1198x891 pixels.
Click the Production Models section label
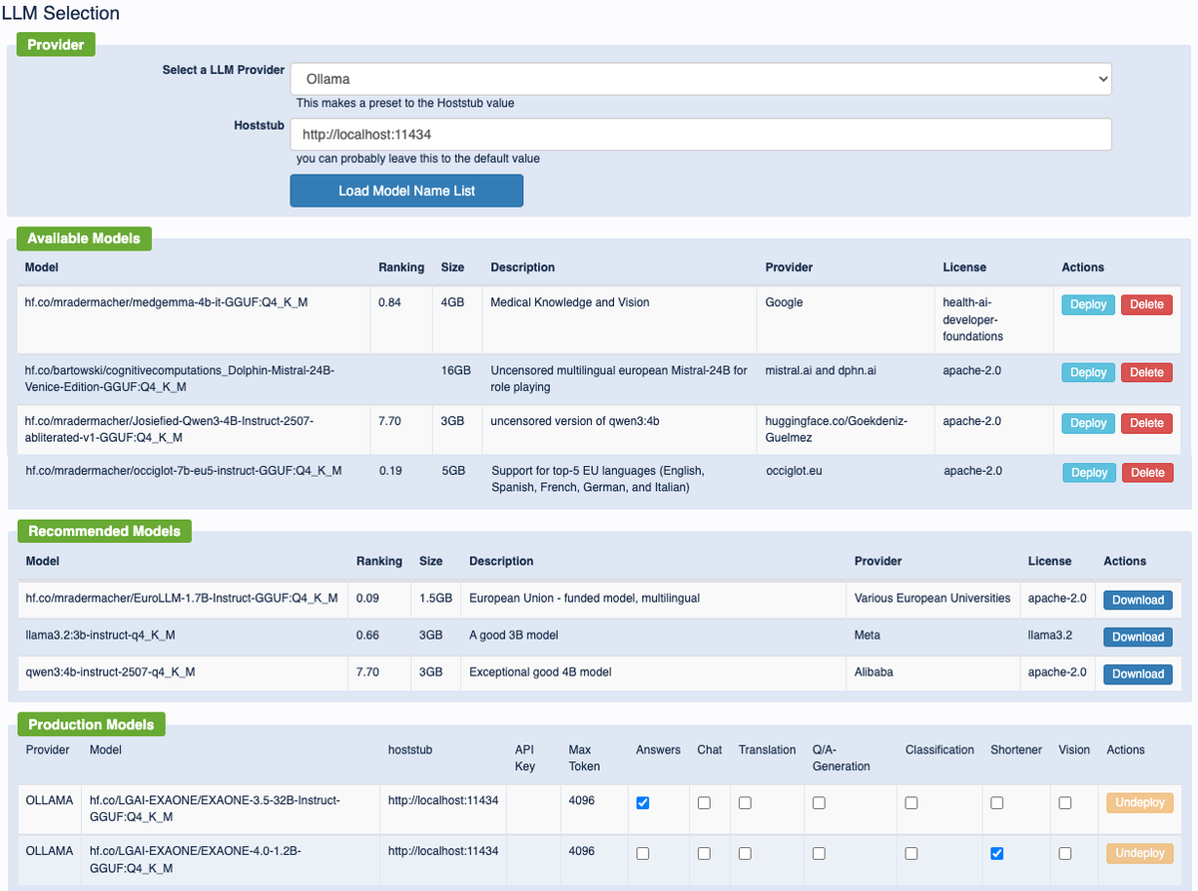(x=91, y=724)
